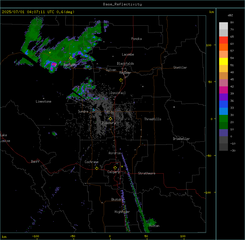
Task: Select the Banff label
Action: pyautogui.click(x=35, y=162)
